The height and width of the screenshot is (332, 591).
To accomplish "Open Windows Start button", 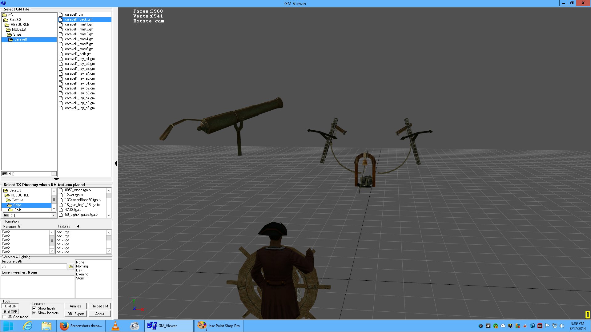I will point(8,326).
